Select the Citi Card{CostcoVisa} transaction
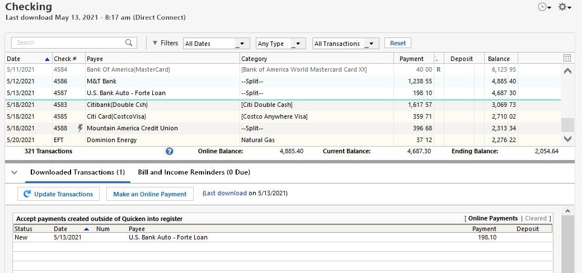582x273 pixels. pyautogui.click(x=283, y=116)
